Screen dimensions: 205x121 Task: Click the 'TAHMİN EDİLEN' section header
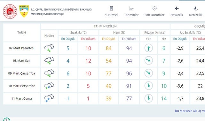click(x=105, y=26)
